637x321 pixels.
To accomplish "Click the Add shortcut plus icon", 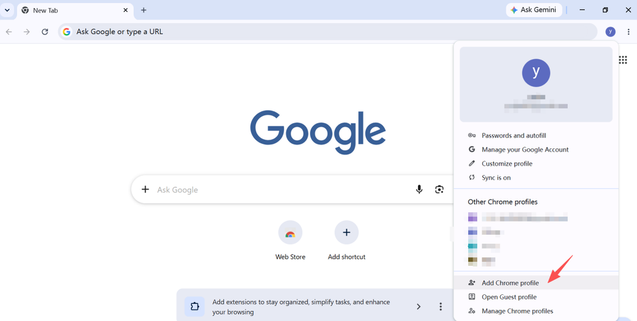I will (346, 233).
